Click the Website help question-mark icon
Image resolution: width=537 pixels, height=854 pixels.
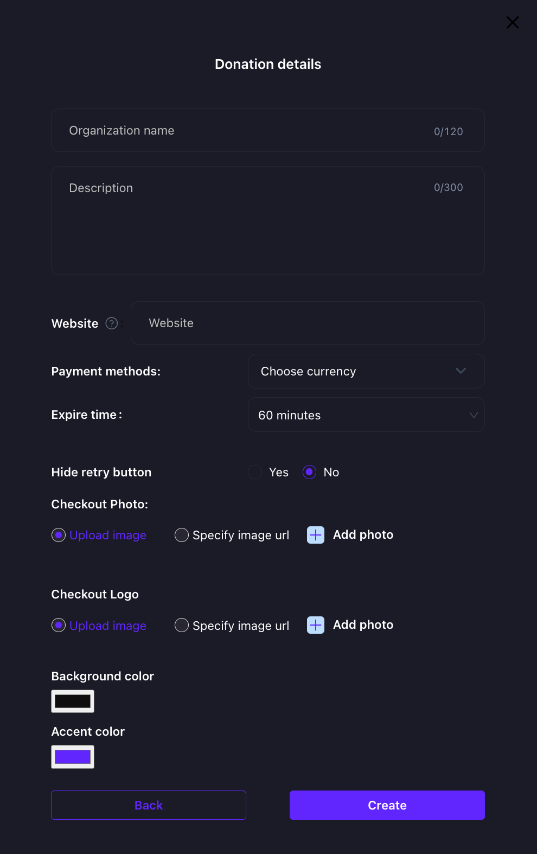pyautogui.click(x=112, y=323)
